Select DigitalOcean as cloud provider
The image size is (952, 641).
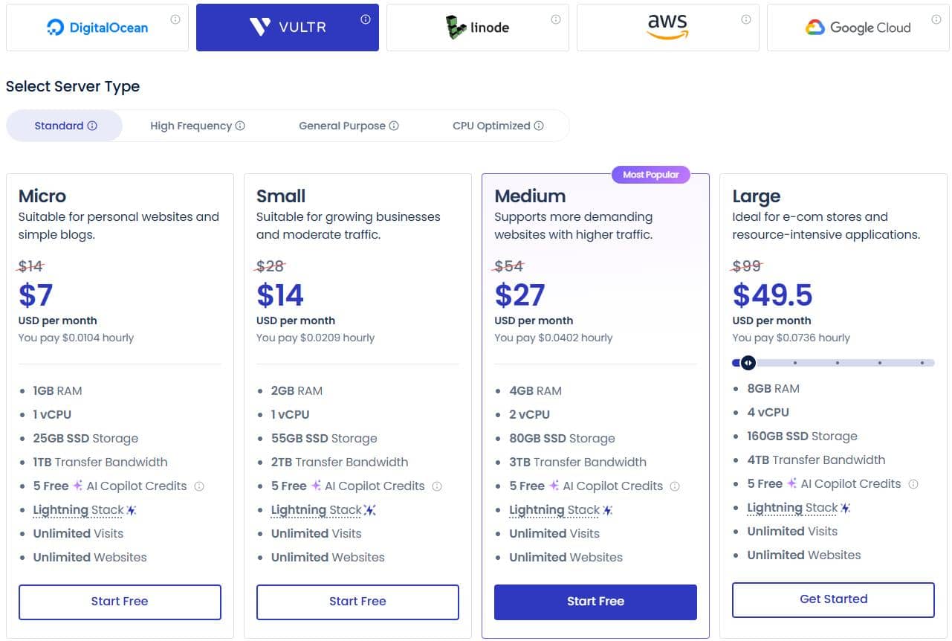(x=97, y=28)
